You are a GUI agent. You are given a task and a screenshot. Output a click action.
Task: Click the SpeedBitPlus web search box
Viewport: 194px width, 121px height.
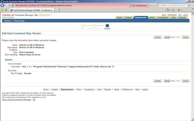[172, 6]
